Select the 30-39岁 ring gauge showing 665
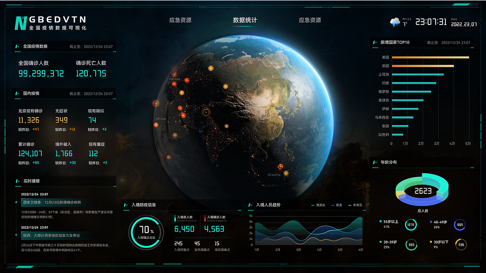Image resolution: width=486 pixels, height=273 pixels. (411, 245)
